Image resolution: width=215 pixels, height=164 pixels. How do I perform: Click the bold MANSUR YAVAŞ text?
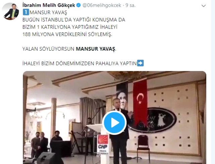coord(95,49)
